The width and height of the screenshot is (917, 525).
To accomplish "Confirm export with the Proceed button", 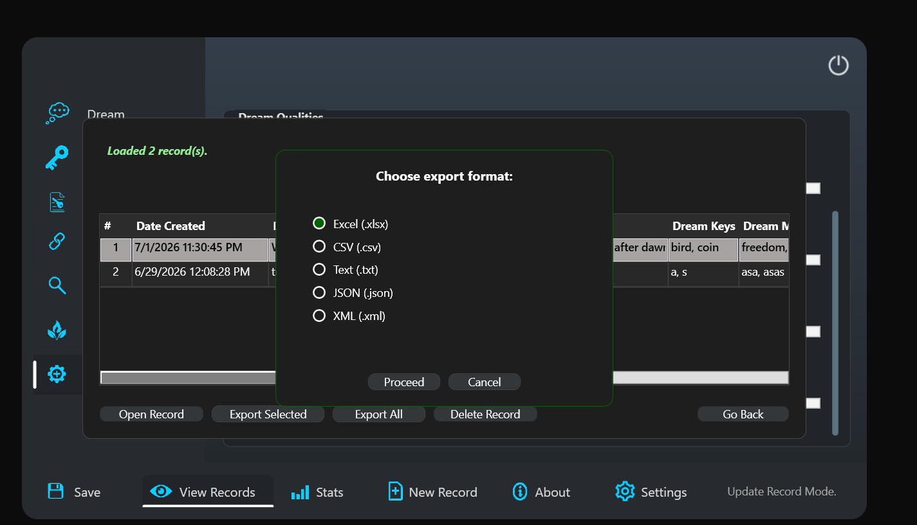I will (x=404, y=382).
